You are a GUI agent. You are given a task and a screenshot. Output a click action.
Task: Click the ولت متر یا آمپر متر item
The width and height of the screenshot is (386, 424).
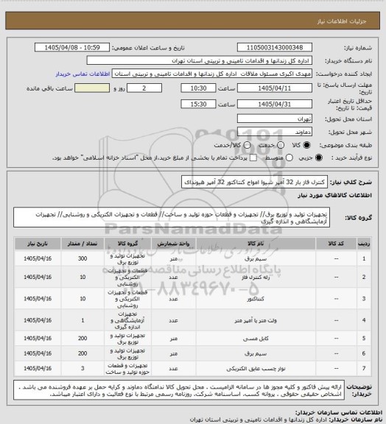pyautogui.click(x=256, y=320)
